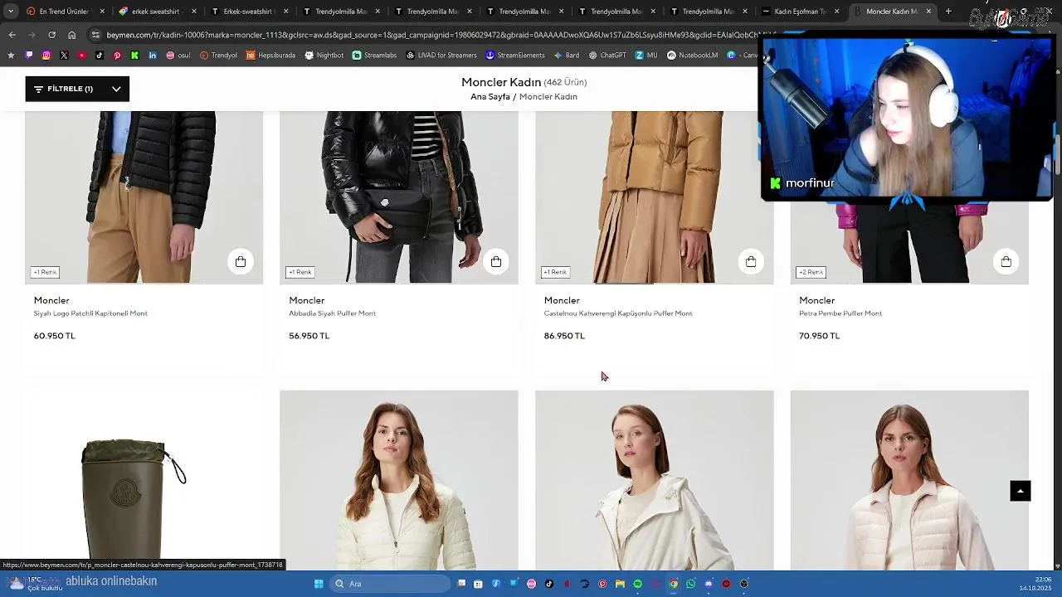Open Castelnou Kahverengi Kapüşonlu Puffer Mont title
The width and height of the screenshot is (1062, 597).
[x=618, y=313]
